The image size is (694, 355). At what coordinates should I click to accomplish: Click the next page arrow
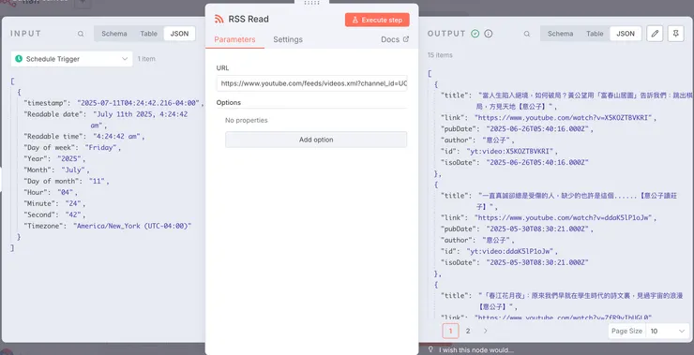[x=486, y=332]
